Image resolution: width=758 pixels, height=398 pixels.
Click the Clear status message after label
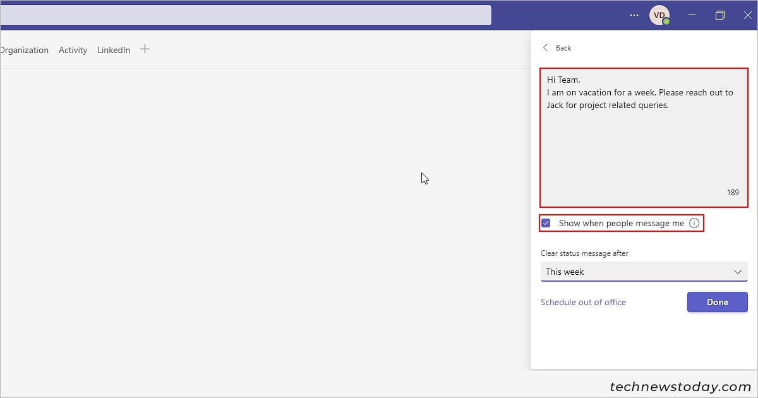pos(584,253)
